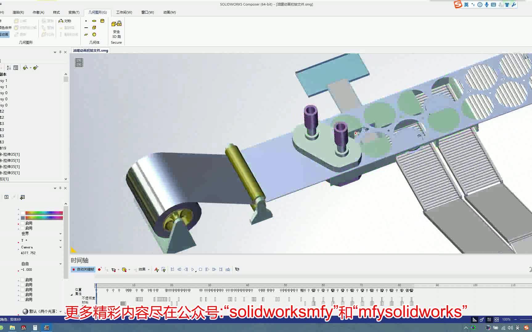Stop animation playback
Image resolution: width=532 pixels, height=332 pixels.
point(200,269)
